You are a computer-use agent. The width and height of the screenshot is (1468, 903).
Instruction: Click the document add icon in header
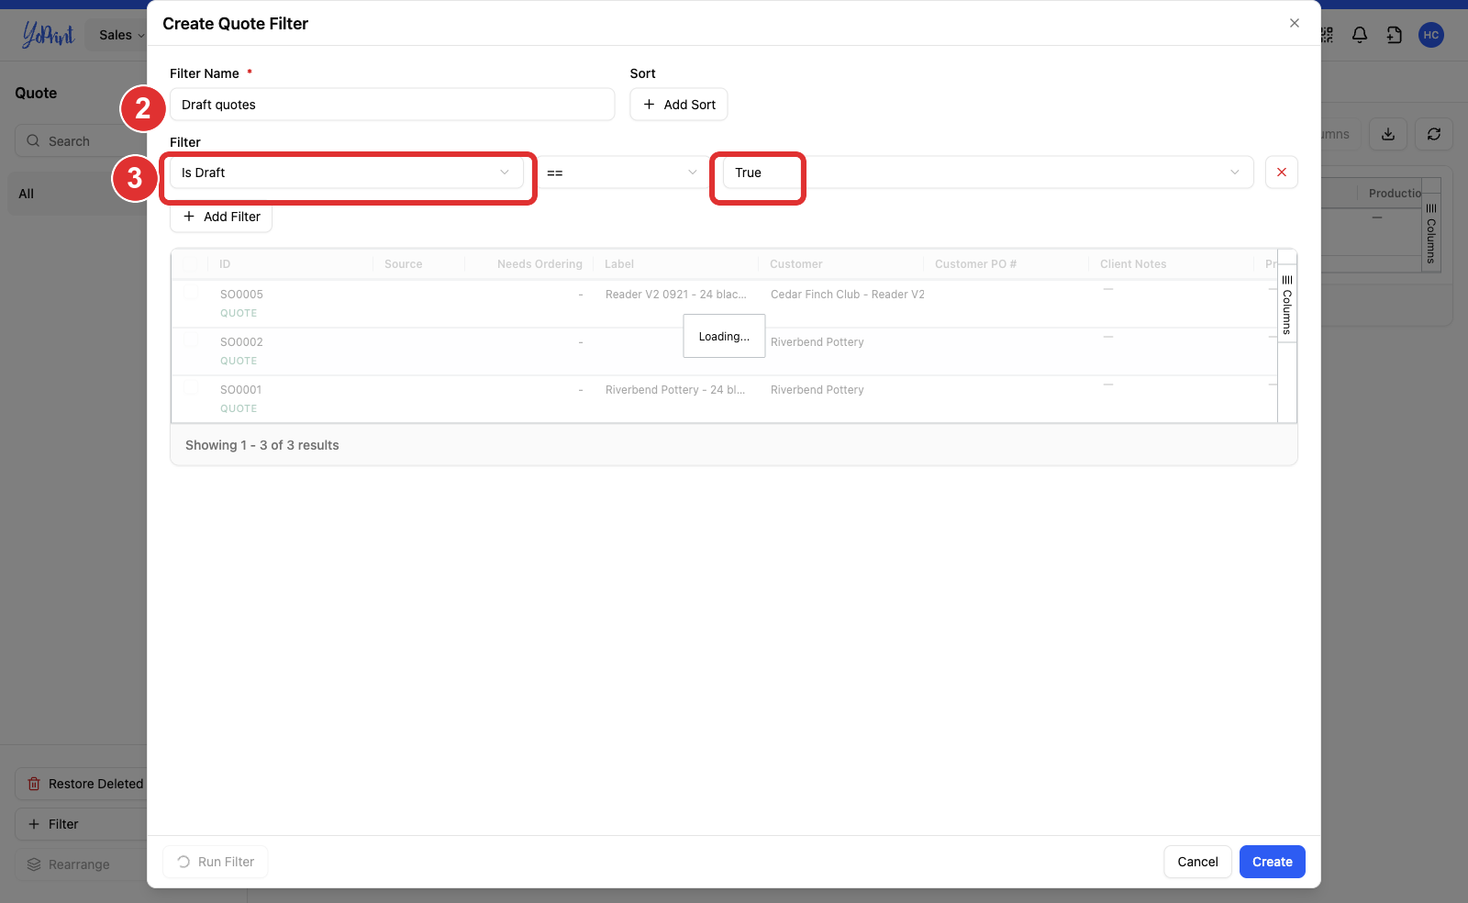[1394, 35]
